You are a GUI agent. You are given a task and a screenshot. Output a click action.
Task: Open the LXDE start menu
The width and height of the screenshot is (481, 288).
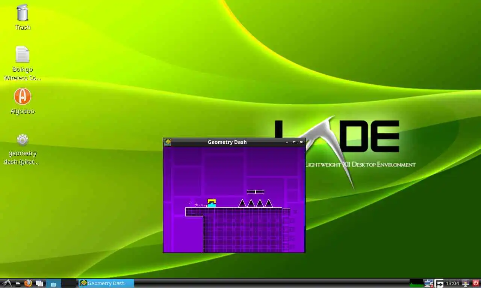[6, 283]
